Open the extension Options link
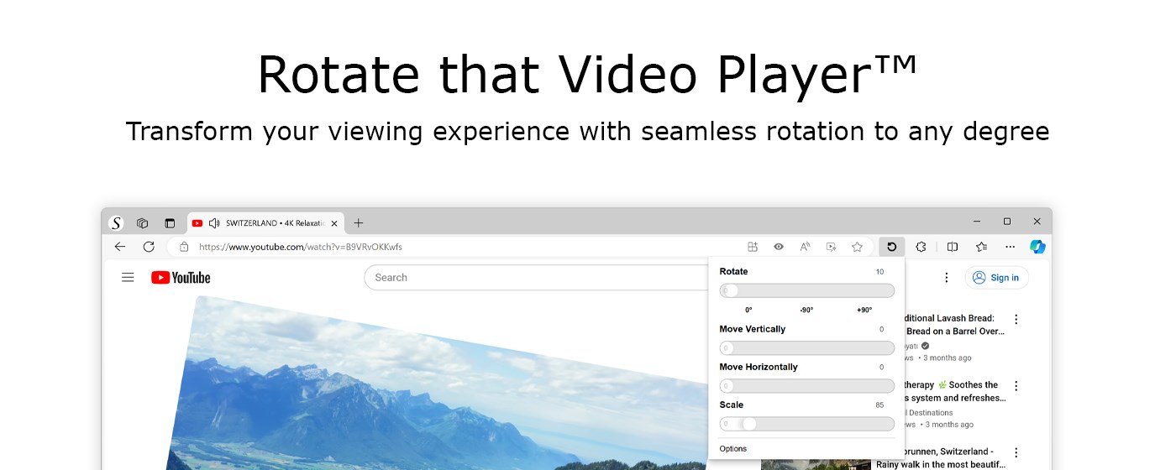Viewport: 1176px width, 470px height. [733, 448]
